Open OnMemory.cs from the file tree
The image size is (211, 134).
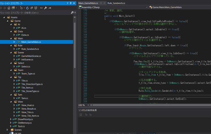(x=25, y=123)
